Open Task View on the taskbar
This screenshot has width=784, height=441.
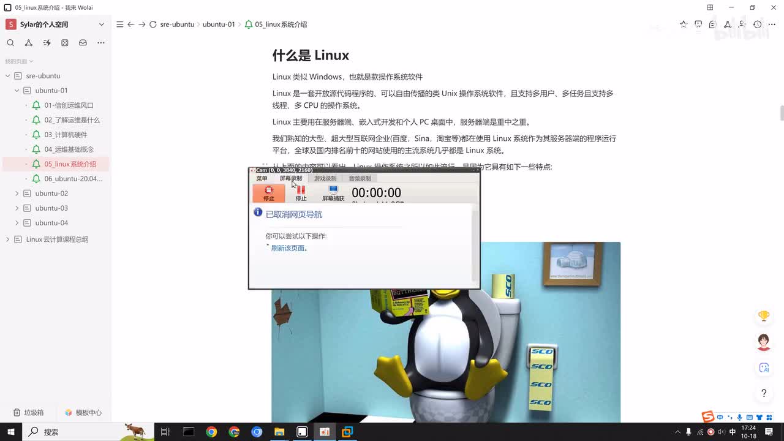tap(165, 432)
